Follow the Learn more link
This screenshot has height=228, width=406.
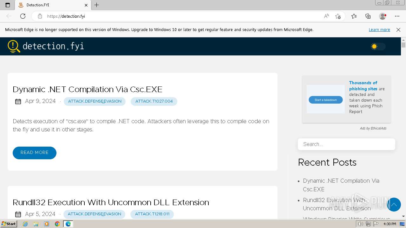click(x=379, y=29)
